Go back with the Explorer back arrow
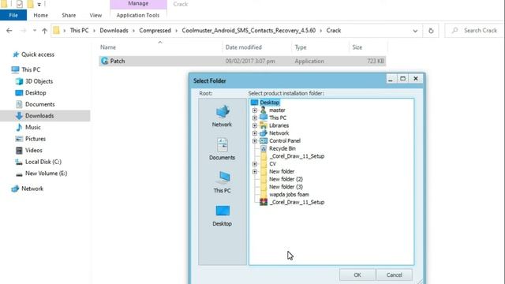 pyautogui.click(x=9, y=31)
